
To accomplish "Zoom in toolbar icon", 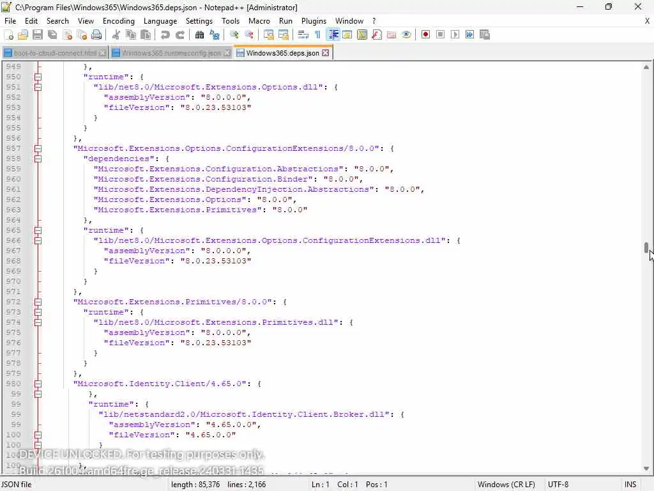I will pos(234,35).
